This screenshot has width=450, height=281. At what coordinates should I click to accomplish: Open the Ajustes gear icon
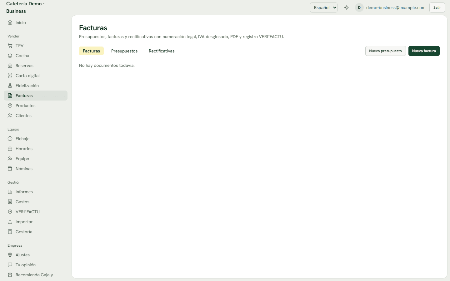coord(10,255)
